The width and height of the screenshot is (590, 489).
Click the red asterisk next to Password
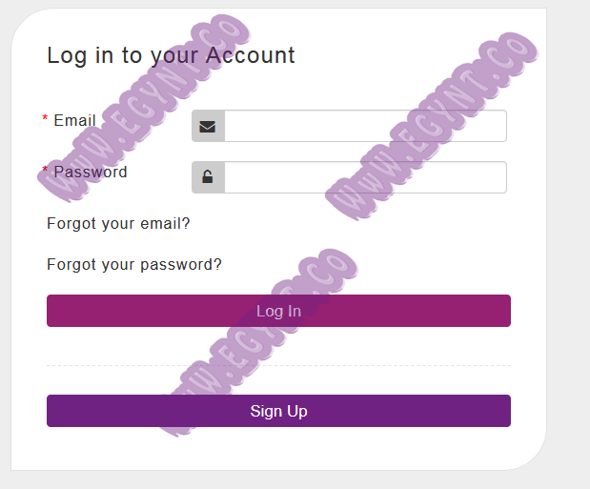(x=45, y=170)
